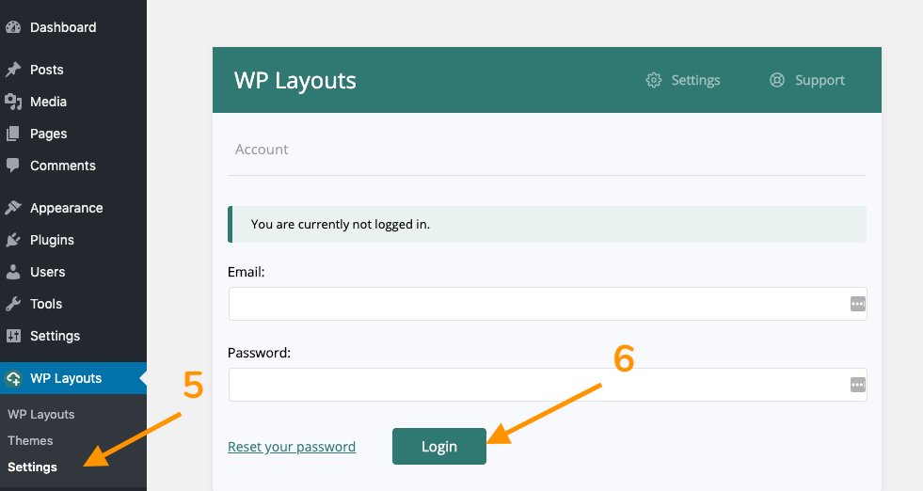Click the green Login button

pos(439,446)
